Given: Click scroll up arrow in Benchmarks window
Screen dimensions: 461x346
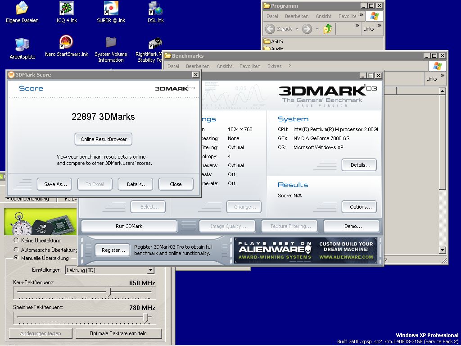Looking at the screenshot, I should pyautogui.click(x=443, y=91).
